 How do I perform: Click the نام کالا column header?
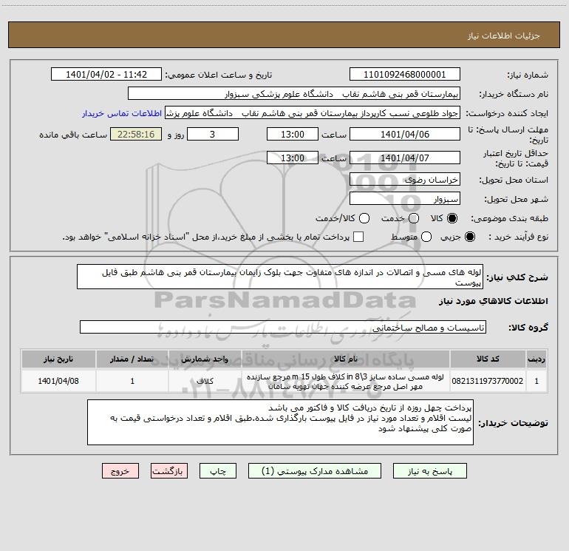click(x=346, y=359)
